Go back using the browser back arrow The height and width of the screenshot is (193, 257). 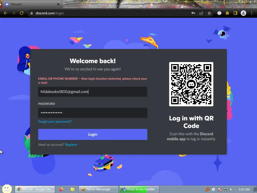6,13
